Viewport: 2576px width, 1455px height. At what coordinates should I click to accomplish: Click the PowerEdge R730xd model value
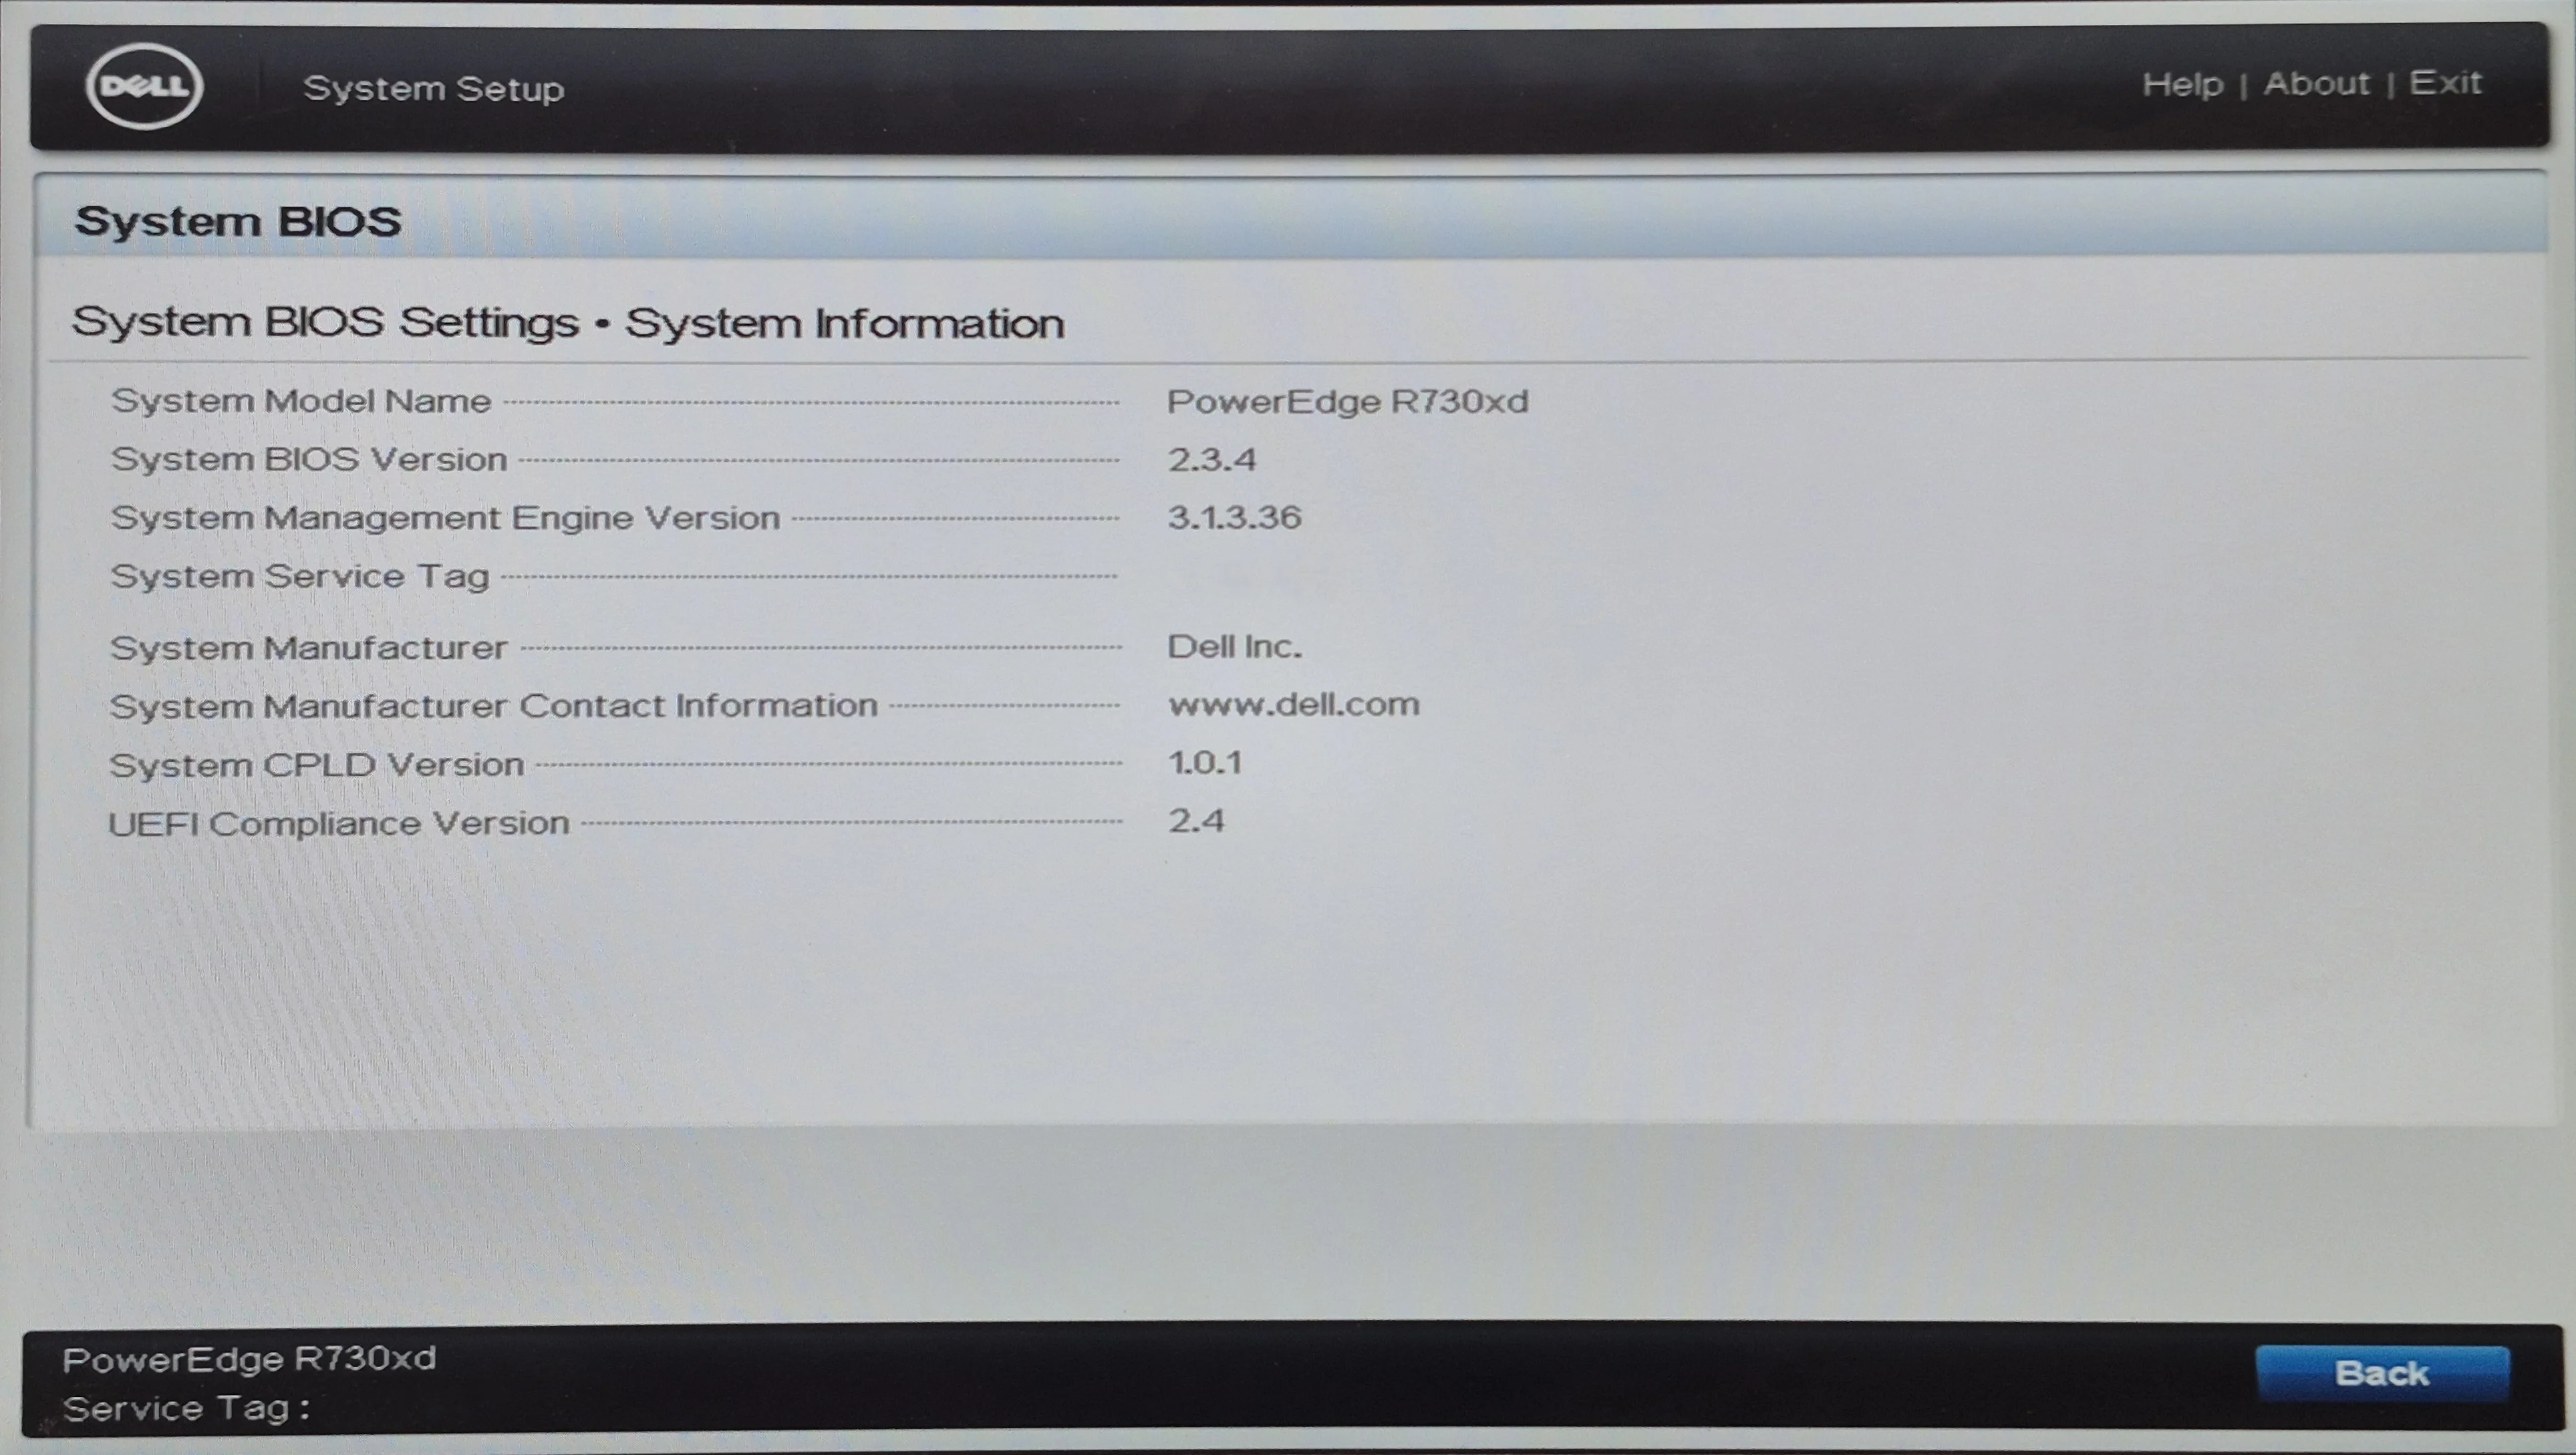coord(1348,401)
